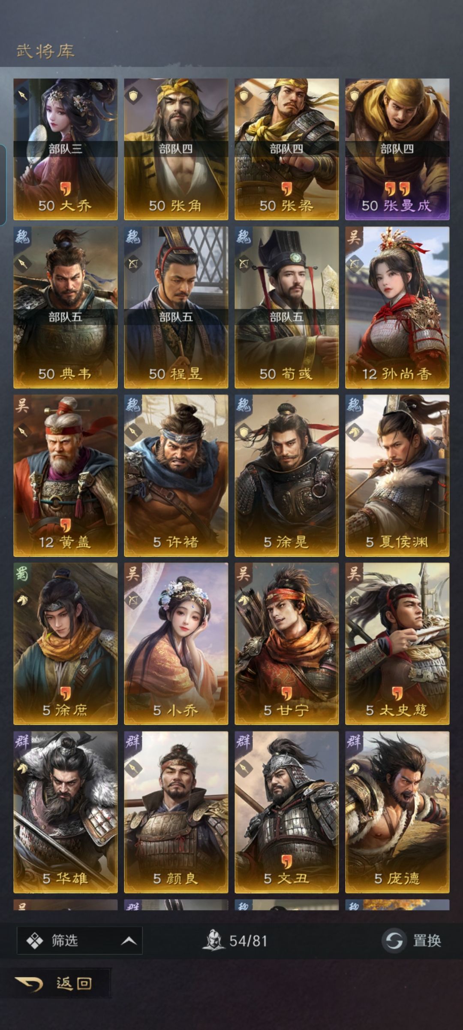The height and width of the screenshot is (1030, 463).
Task: Open the 典韦 general card
Action: click(65, 307)
